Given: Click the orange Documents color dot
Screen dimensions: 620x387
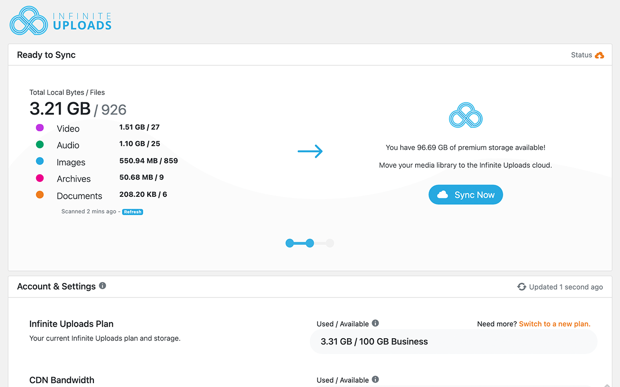Looking at the screenshot, I should click(x=40, y=194).
